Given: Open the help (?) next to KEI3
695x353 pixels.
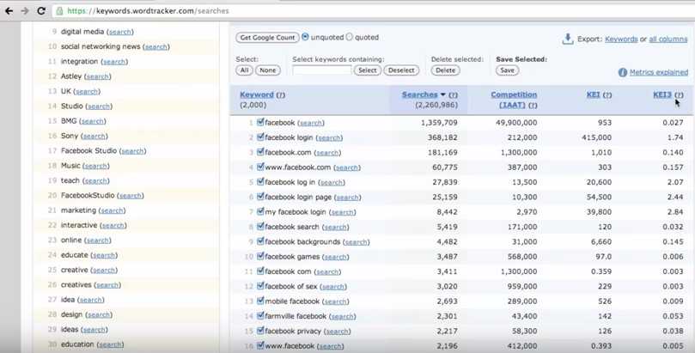Looking at the screenshot, I should (679, 95).
